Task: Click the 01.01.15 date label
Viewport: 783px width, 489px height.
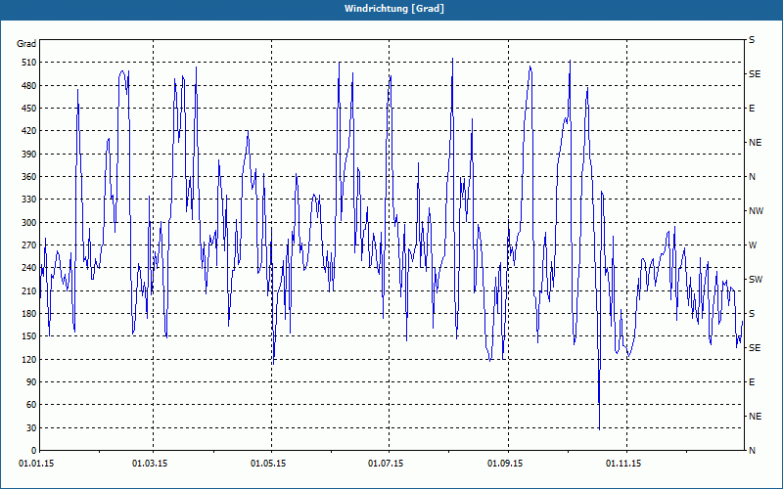Action: tap(36, 464)
